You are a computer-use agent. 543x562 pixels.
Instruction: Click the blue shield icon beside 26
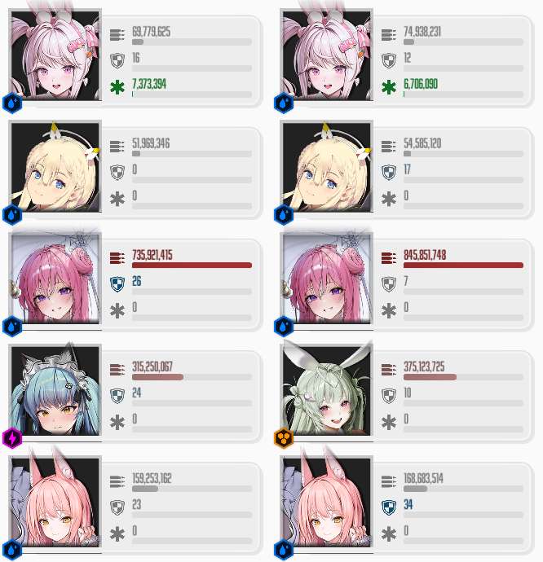tap(117, 284)
